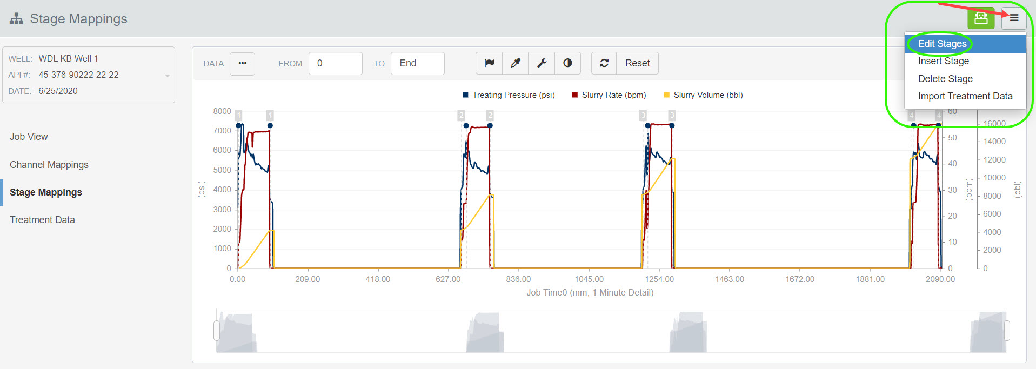
Task: Toggle Treating Pressure legend series
Action: click(509, 95)
